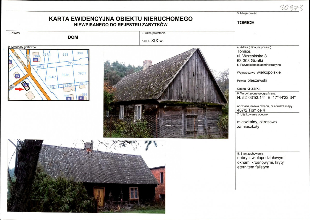310x220 pixels.
Task: Click parcel 394/2 on the map
Action: coord(52,77)
